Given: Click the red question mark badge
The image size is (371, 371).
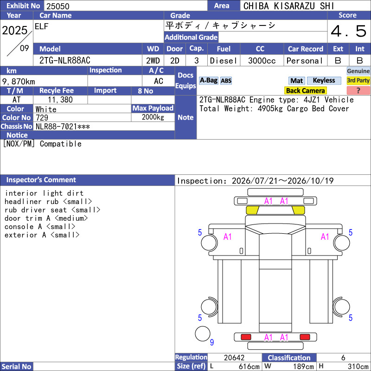Looking at the screenshot, I should (358, 90).
